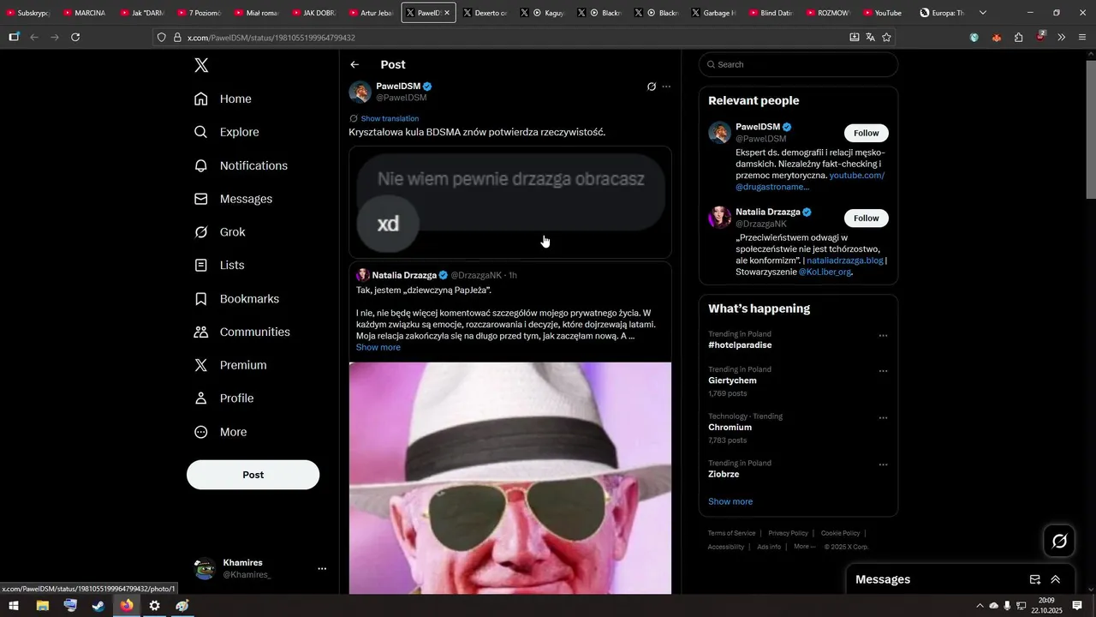Viewport: 1096px width, 617px height.
Task: Open Windows Start menu
Action: (x=14, y=606)
